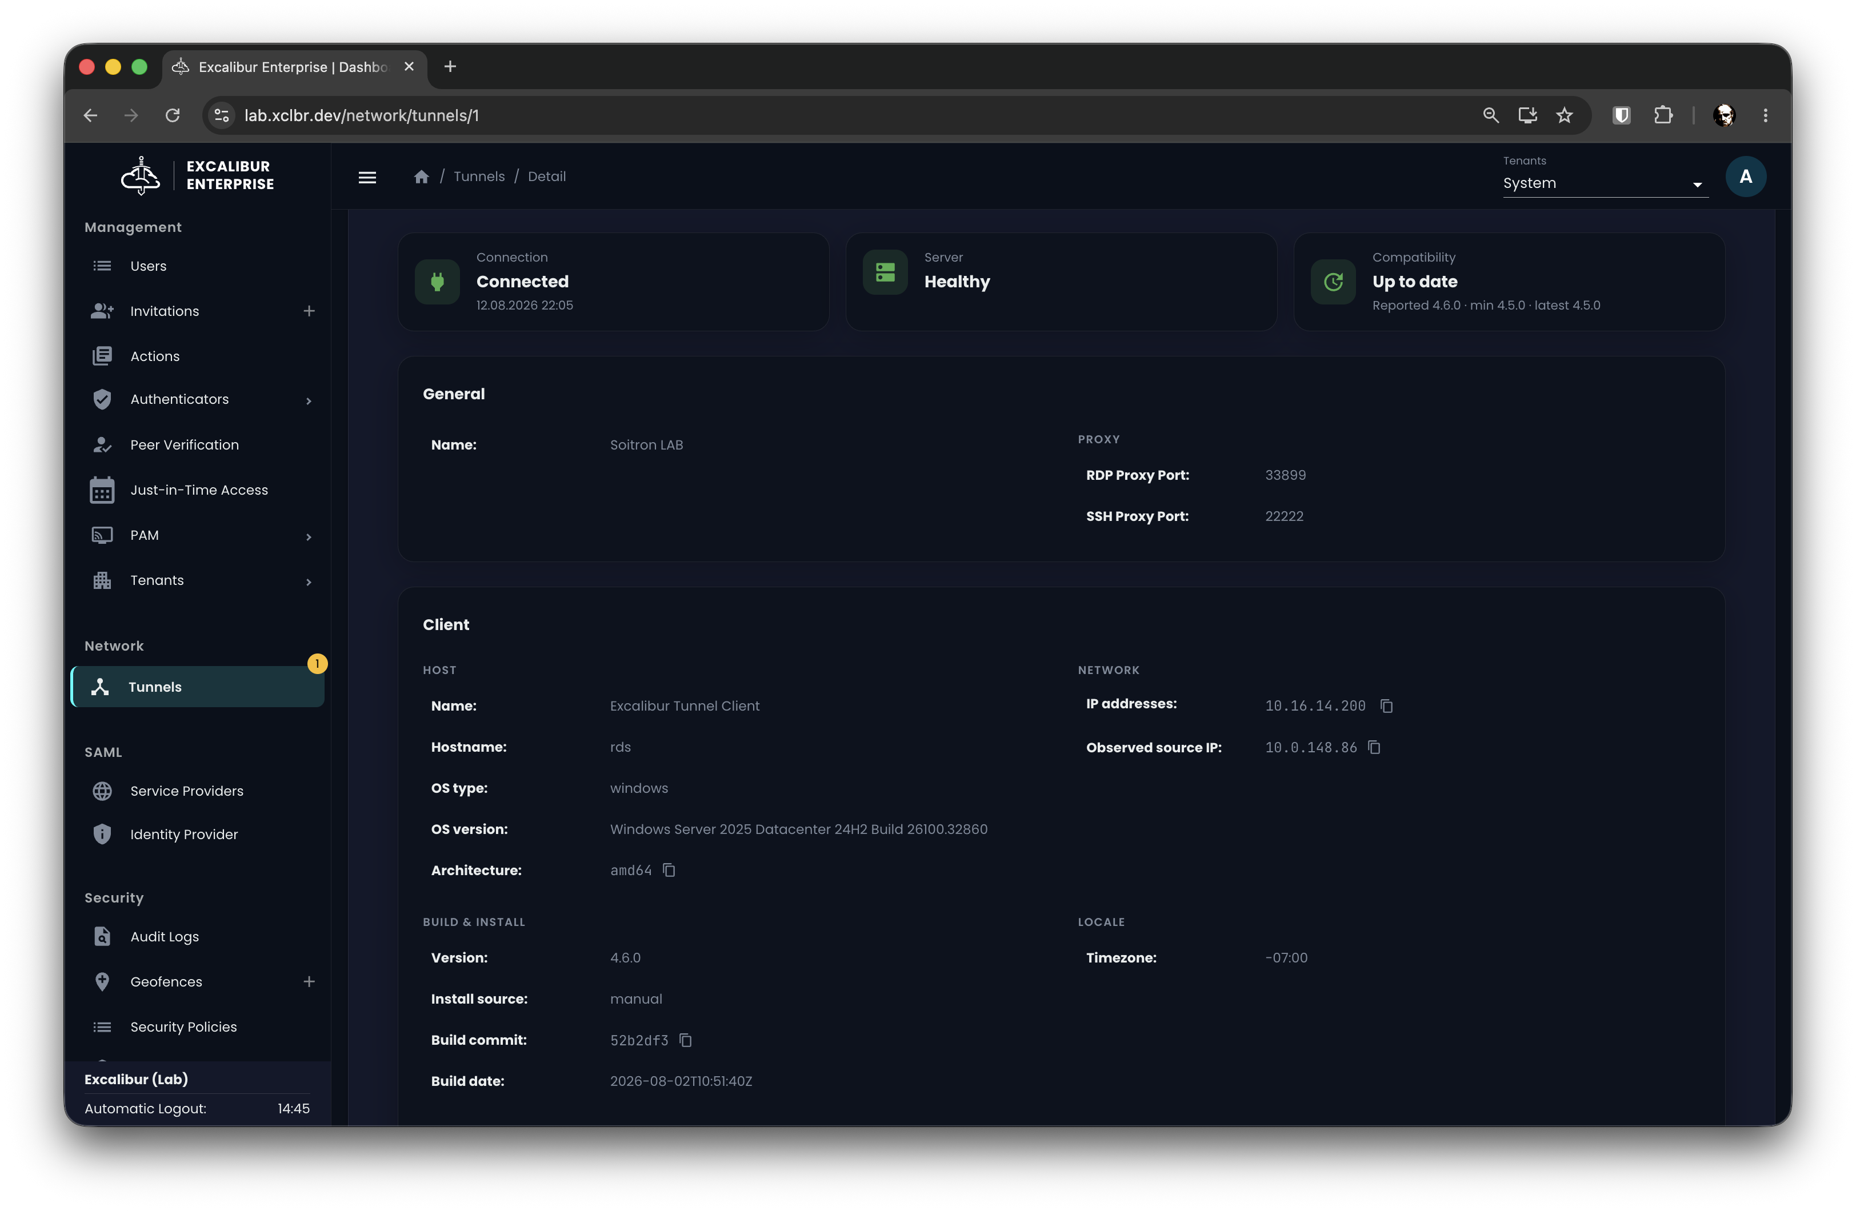Image resolution: width=1856 pixels, height=1211 pixels.
Task: Click the Server healthy status icon
Action: tap(885, 272)
